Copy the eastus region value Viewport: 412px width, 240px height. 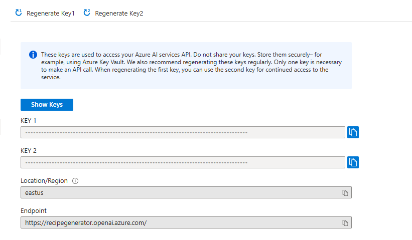tap(345, 192)
